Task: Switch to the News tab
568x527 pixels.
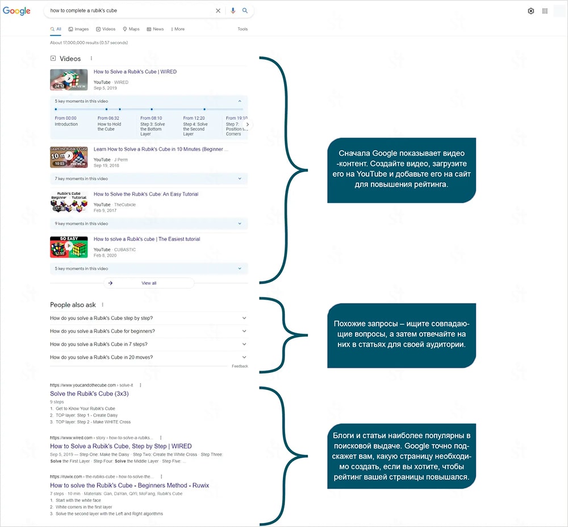Action: pyautogui.click(x=155, y=29)
